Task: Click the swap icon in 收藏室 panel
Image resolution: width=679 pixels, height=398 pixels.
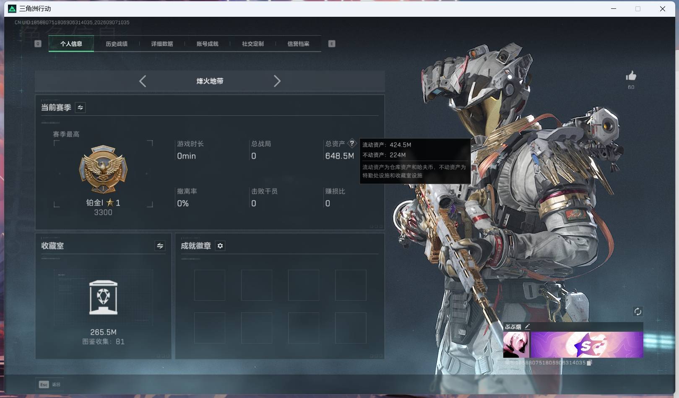Action: (x=160, y=246)
